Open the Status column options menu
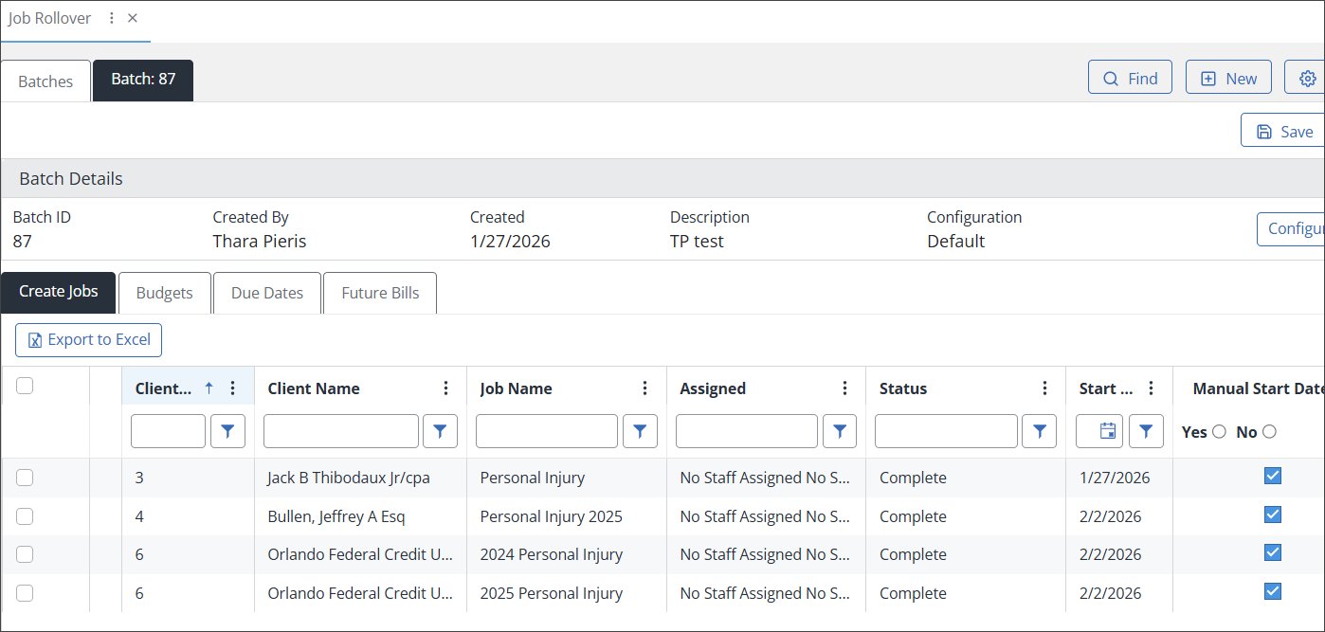 click(x=1044, y=388)
